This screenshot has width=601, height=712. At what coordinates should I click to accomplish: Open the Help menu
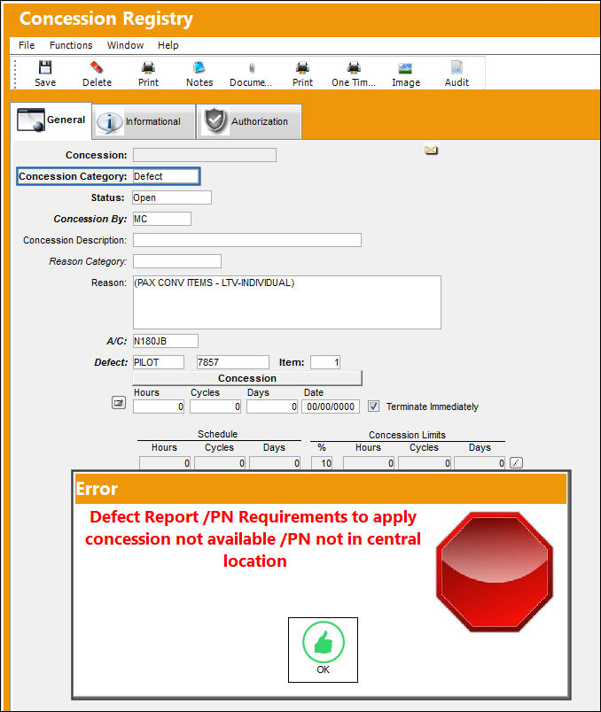[168, 45]
